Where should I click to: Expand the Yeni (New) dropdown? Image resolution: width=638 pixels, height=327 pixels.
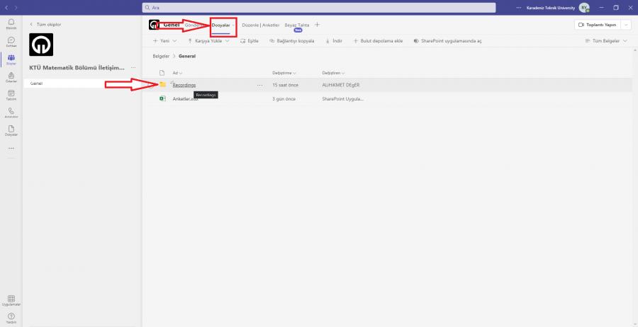164,41
